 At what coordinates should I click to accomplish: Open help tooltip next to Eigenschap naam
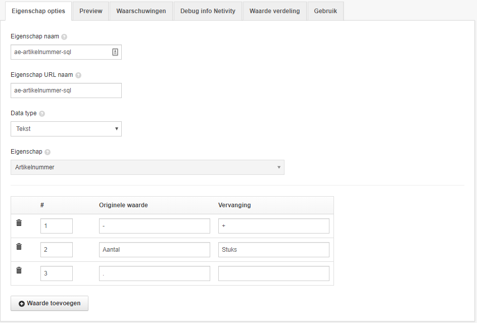(x=64, y=37)
